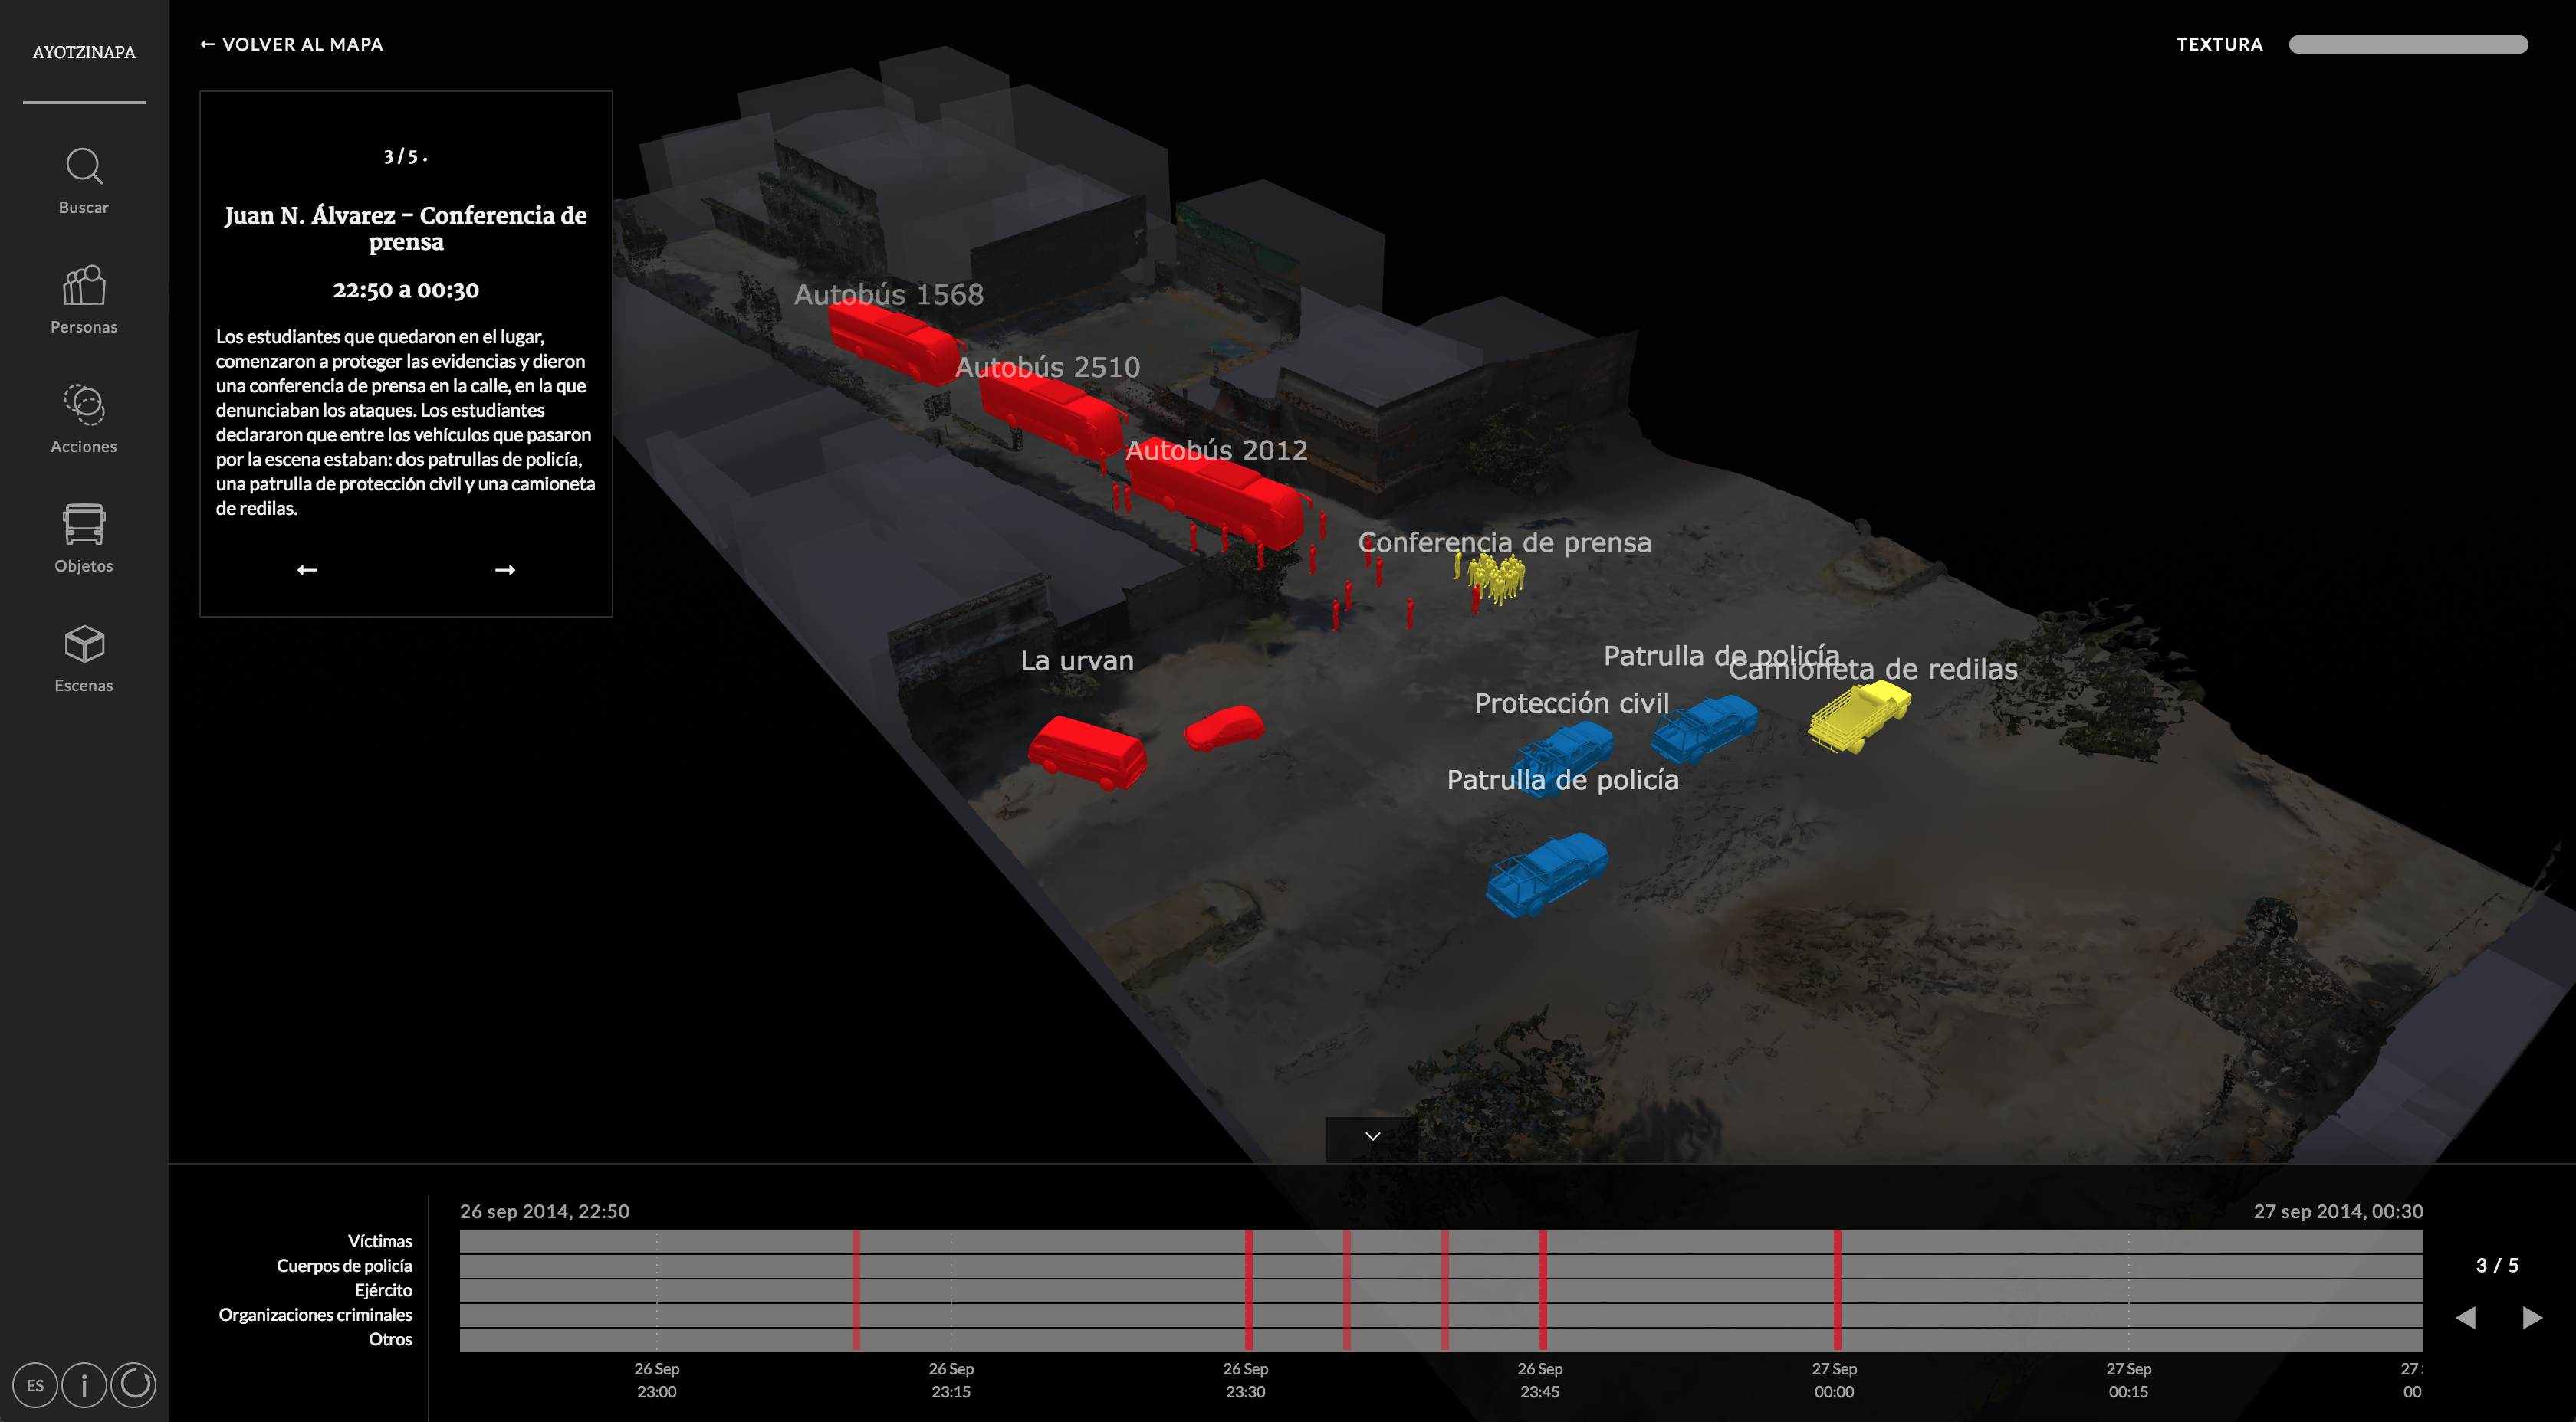Adjust the Textura slider
The image size is (2576, 1422).
(x=2407, y=44)
